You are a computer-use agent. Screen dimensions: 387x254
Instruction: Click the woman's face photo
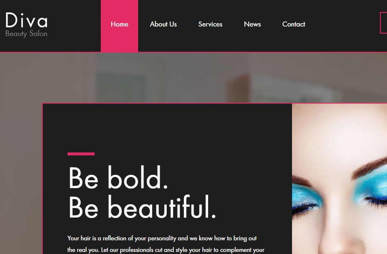[x=339, y=179]
